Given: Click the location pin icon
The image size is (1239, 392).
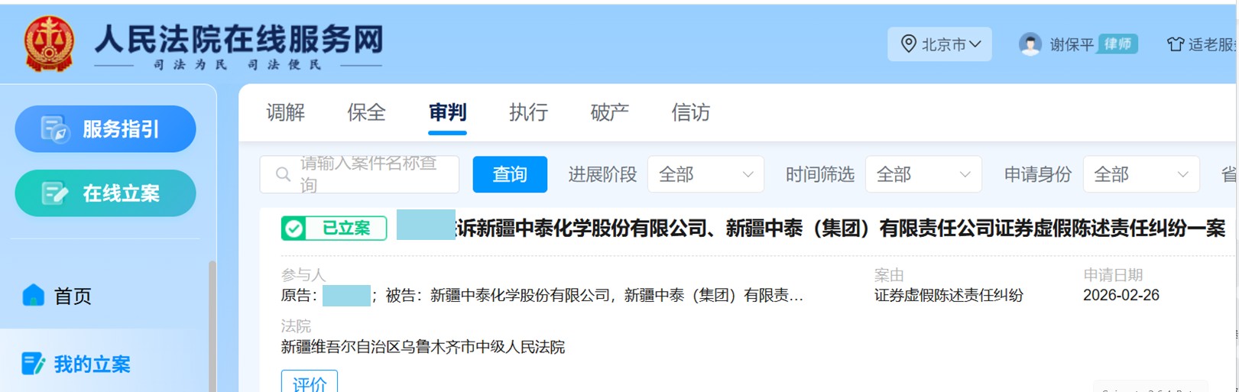Looking at the screenshot, I should click(x=908, y=44).
